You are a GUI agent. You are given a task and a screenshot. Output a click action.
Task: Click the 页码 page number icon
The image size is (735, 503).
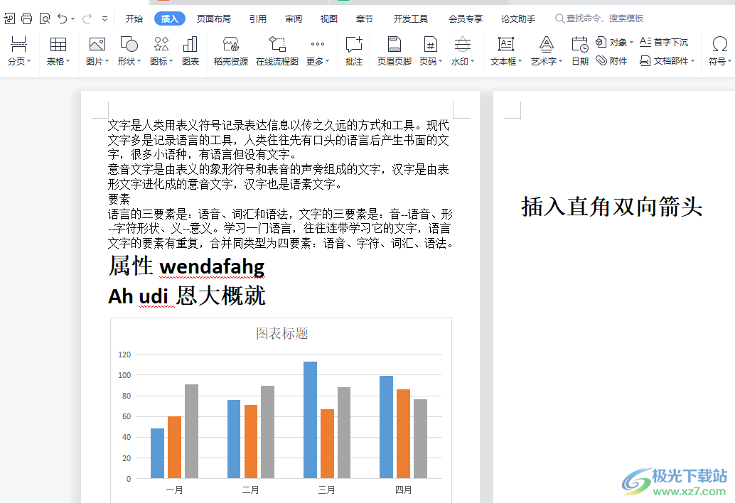[x=430, y=45]
